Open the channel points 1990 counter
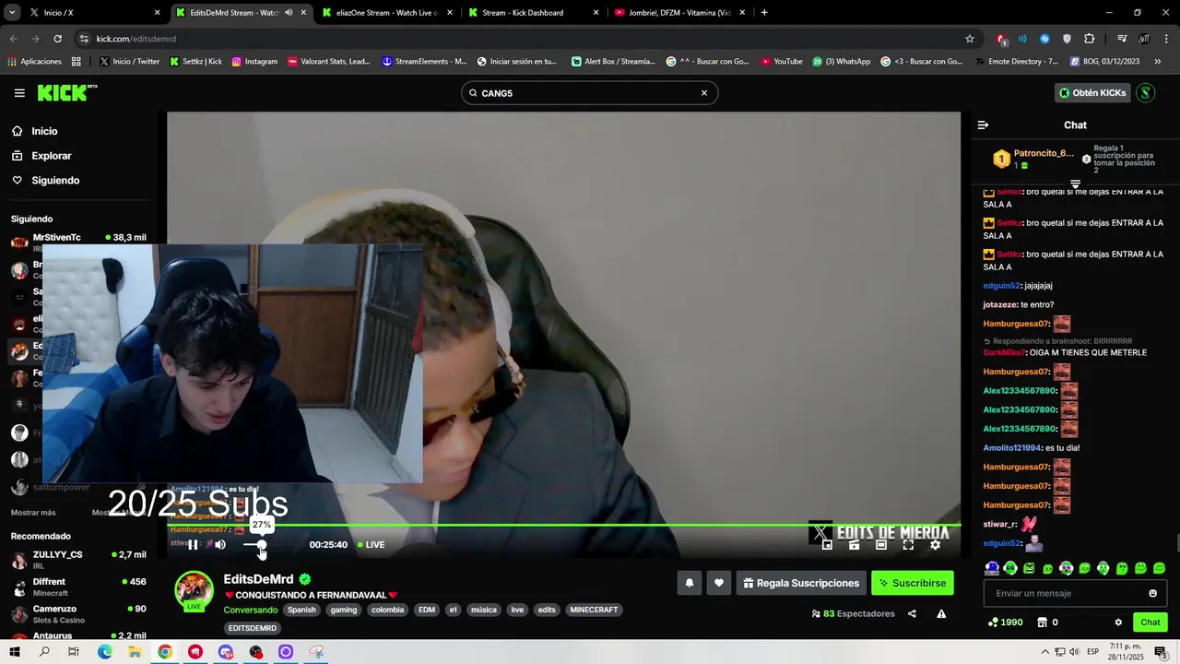The height and width of the screenshot is (664, 1180). point(1005,622)
